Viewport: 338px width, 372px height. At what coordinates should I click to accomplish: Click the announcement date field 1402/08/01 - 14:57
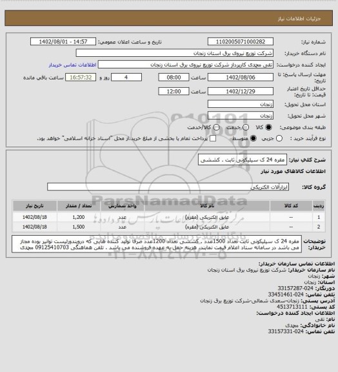(63, 41)
